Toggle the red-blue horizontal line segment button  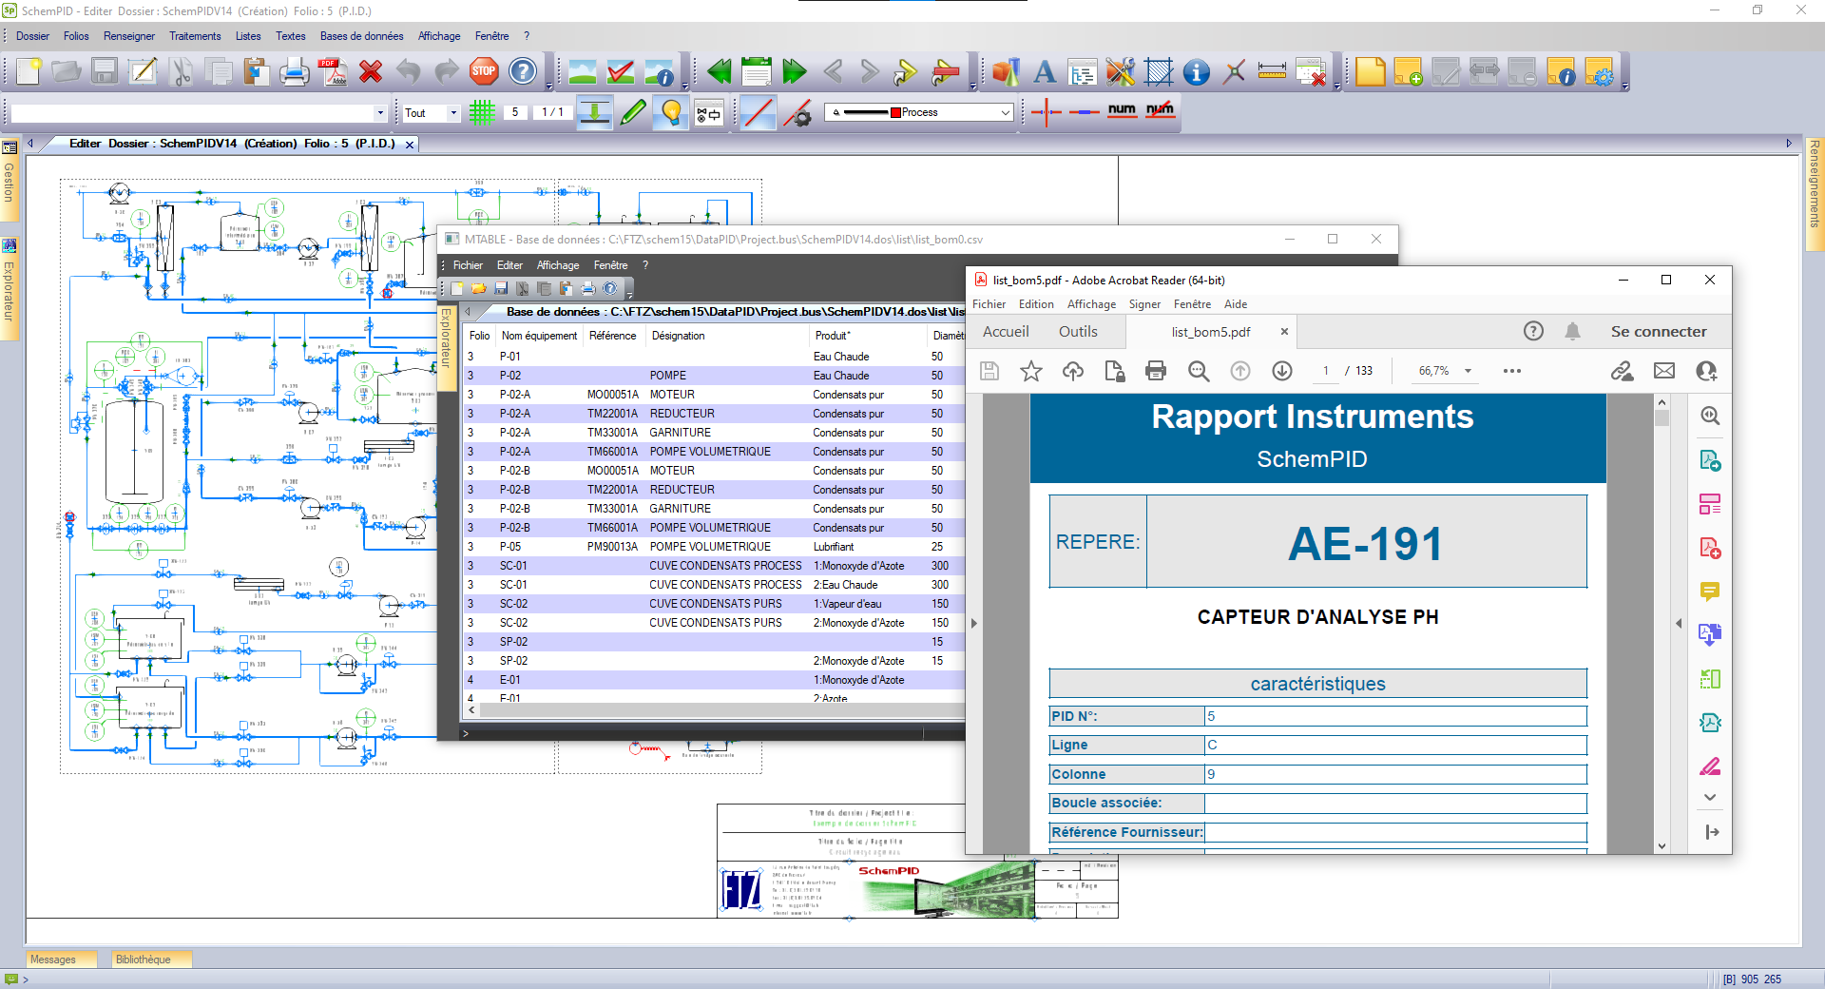point(1084,111)
